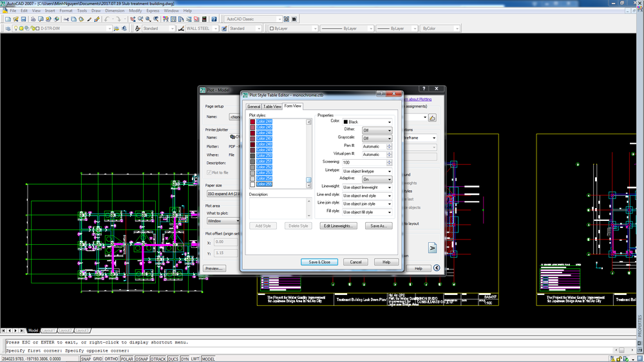Viewport: 644px width, 362px height.
Task: Open the Fill style dropdown
Action: click(x=367, y=212)
